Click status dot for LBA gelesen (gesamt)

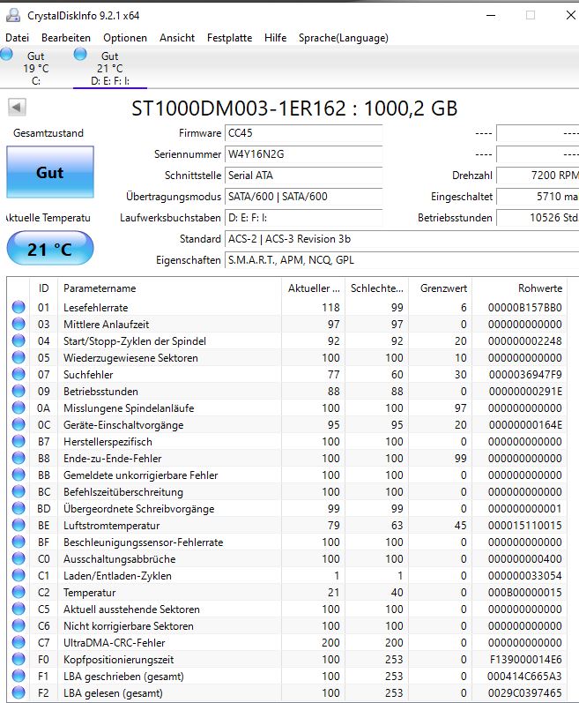click(x=19, y=692)
